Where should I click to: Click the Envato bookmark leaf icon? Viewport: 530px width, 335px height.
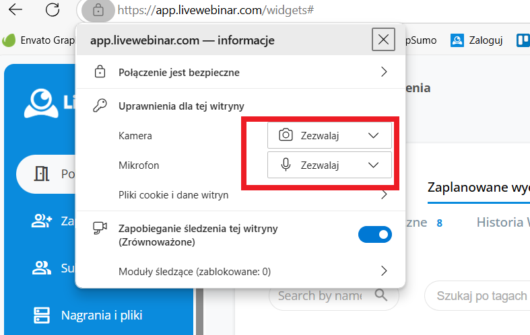click(x=9, y=40)
